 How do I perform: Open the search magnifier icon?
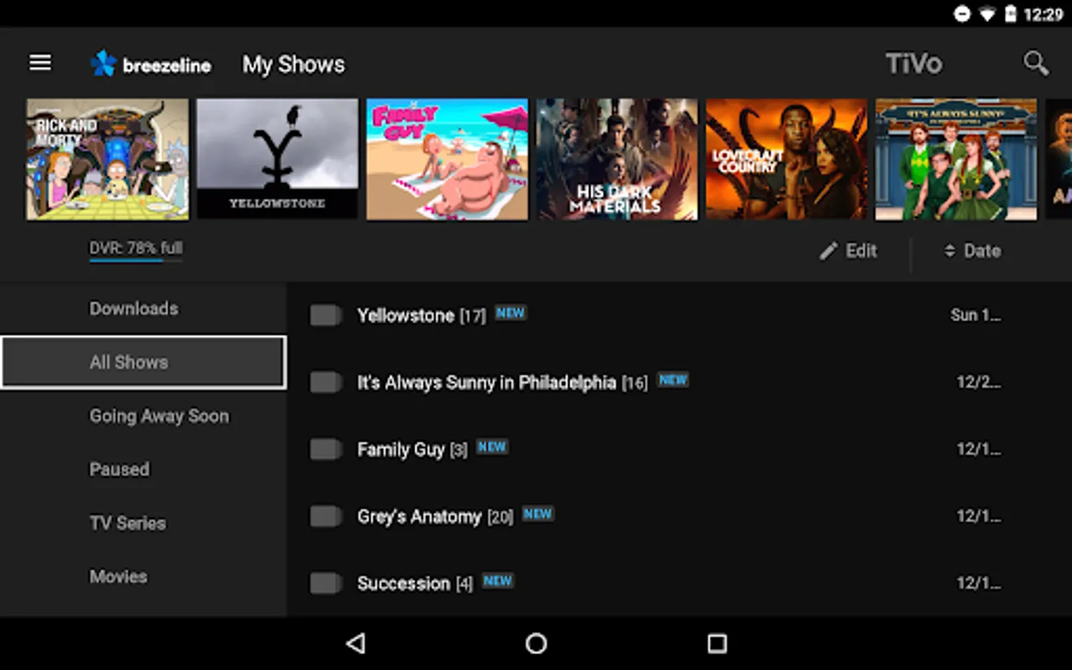[1036, 63]
